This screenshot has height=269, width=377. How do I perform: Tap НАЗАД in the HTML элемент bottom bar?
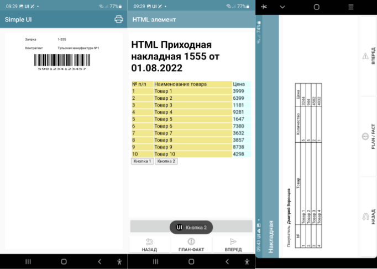point(149,245)
